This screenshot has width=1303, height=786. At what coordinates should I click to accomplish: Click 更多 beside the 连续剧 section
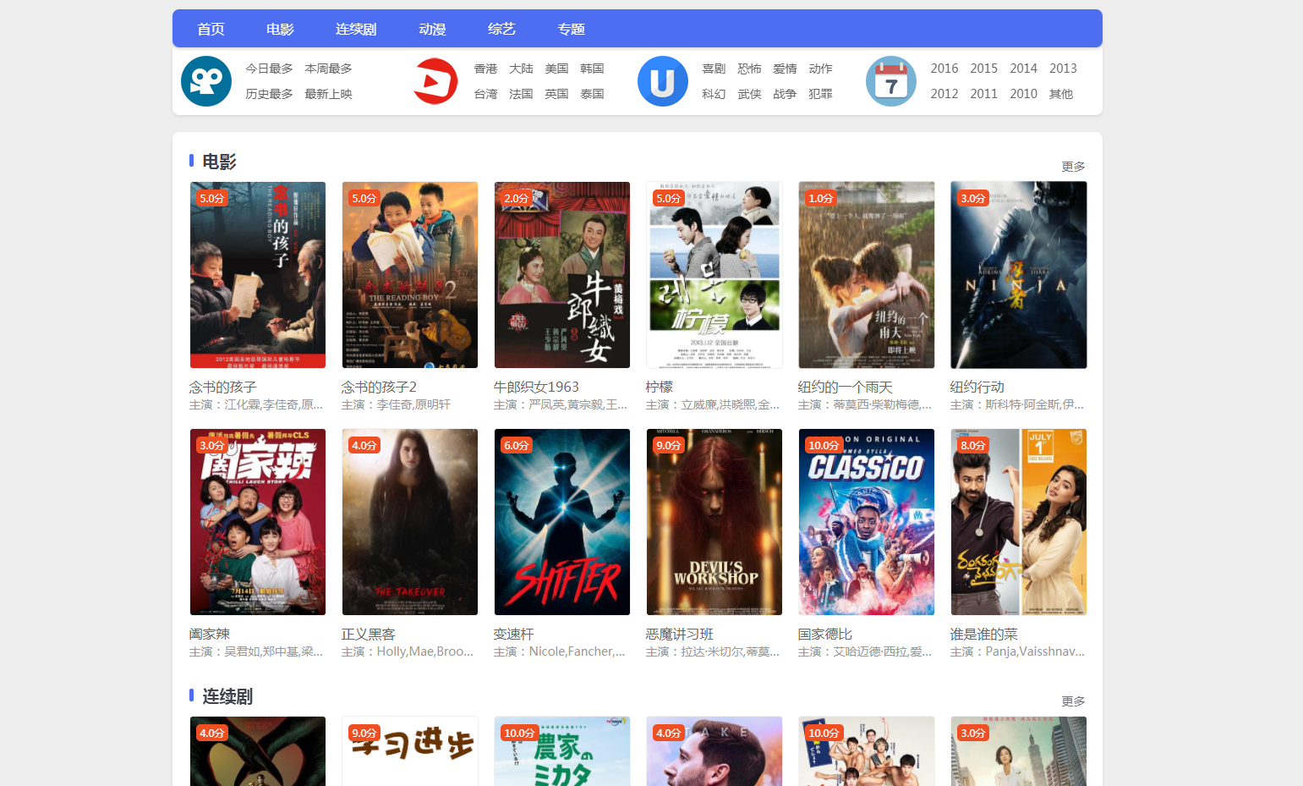1073,701
